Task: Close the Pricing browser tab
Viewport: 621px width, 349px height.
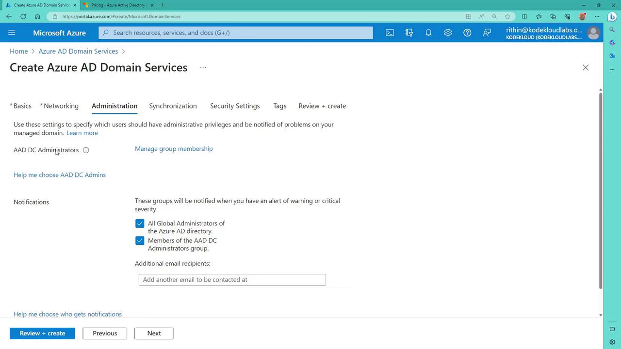Action: tap(152, 5)
